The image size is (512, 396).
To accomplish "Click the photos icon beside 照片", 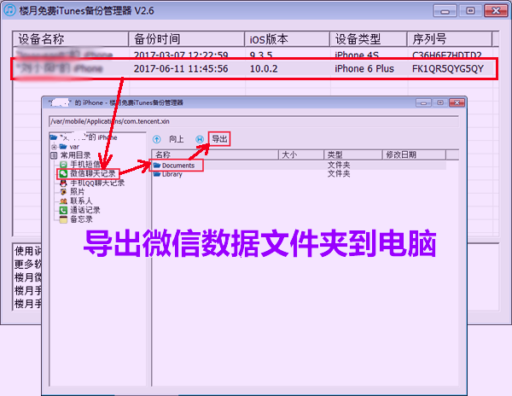I will (x=63, y=192).
